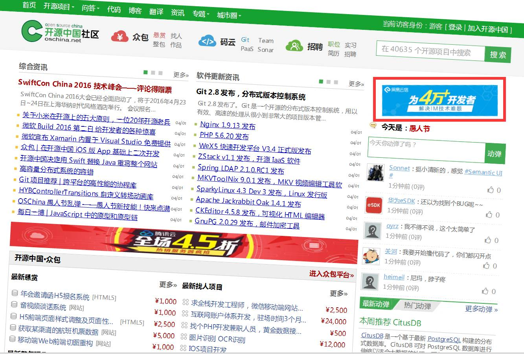The height and width of the screenshot is (354, 524).
Task: Open the 网易云信 4万+开发者 ad banner
Action: click(x=439, y=100)
